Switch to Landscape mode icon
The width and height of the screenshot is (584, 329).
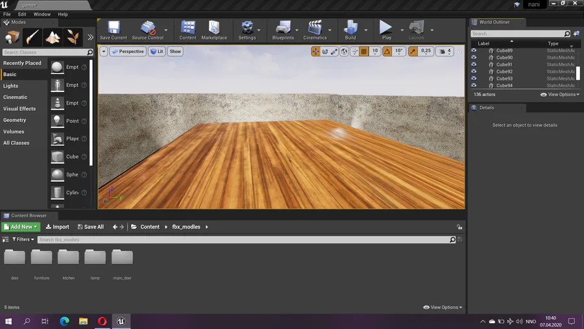(53, 37)
